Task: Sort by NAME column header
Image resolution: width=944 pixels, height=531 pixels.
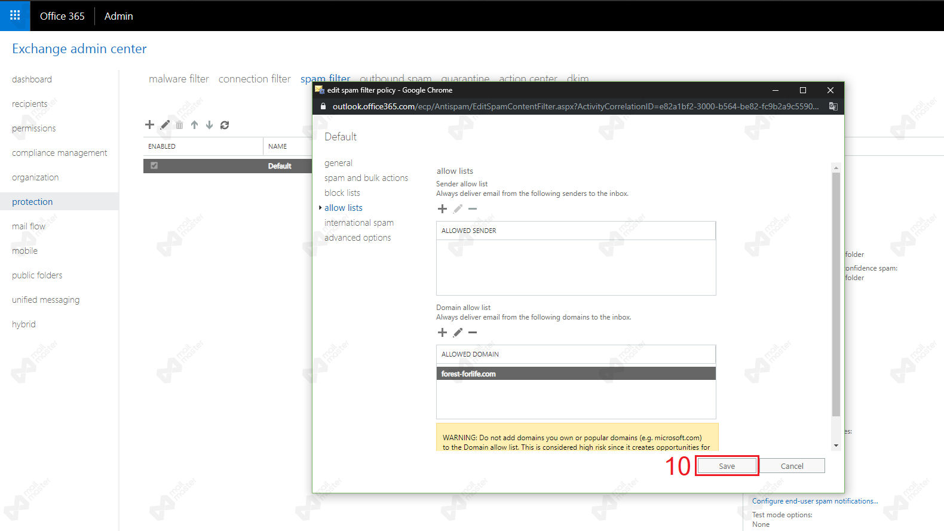Action: coord(287,146)
